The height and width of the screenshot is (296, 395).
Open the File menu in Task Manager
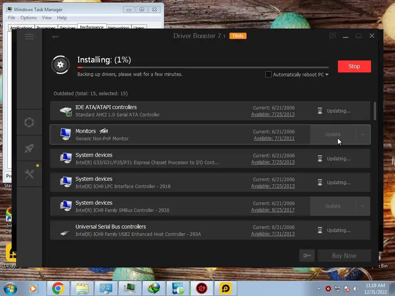click(x=12, y=18)
